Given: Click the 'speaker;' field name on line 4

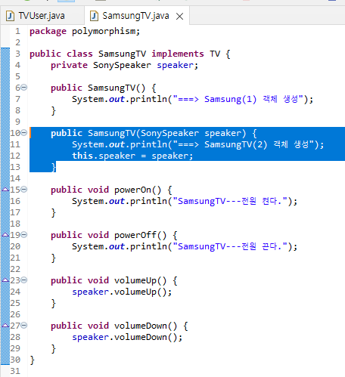Looking at the screenshot, I should [x=178, y=65].
